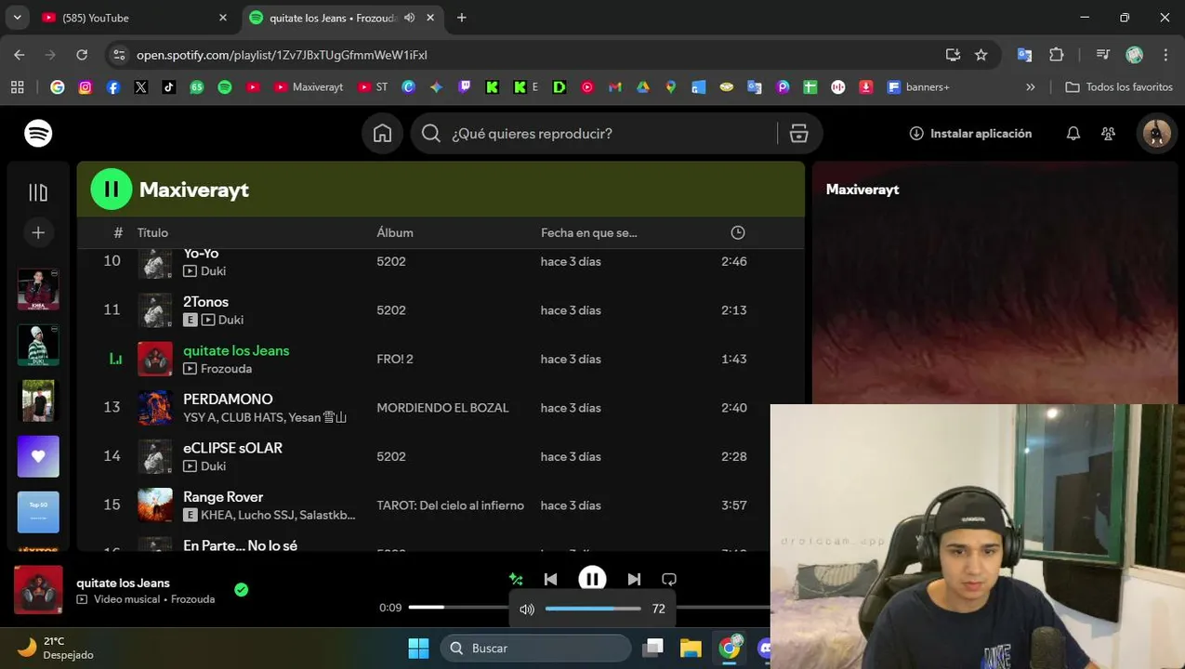
Task: Click the Frozouda artist link in the player
Action: coord(192,599)
